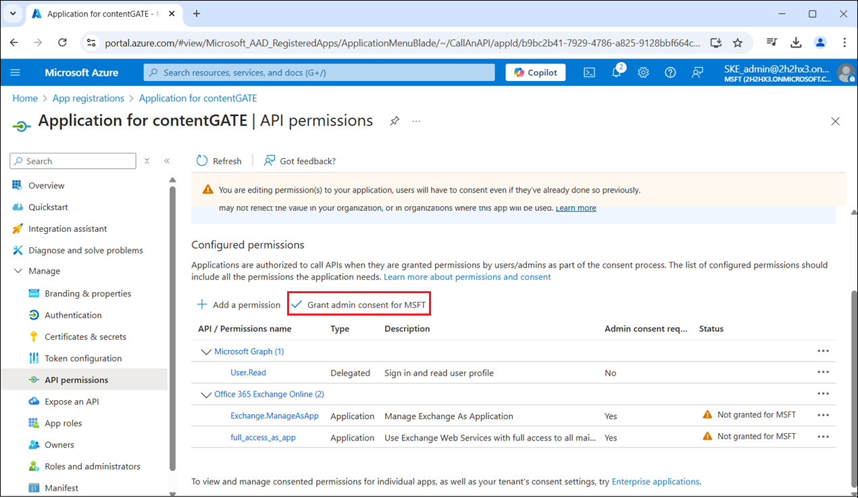Screen dimensions: 858x498
Task: Open the feedback icon in header
Action: (x=697, y=72)
